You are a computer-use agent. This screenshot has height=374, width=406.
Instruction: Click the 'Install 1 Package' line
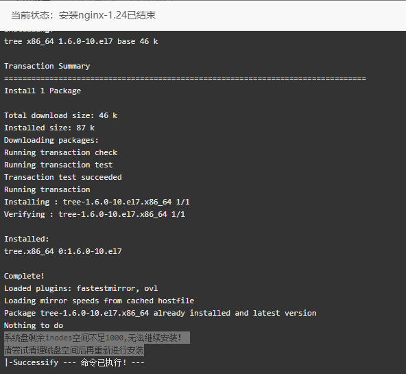(x=43, y=91)
